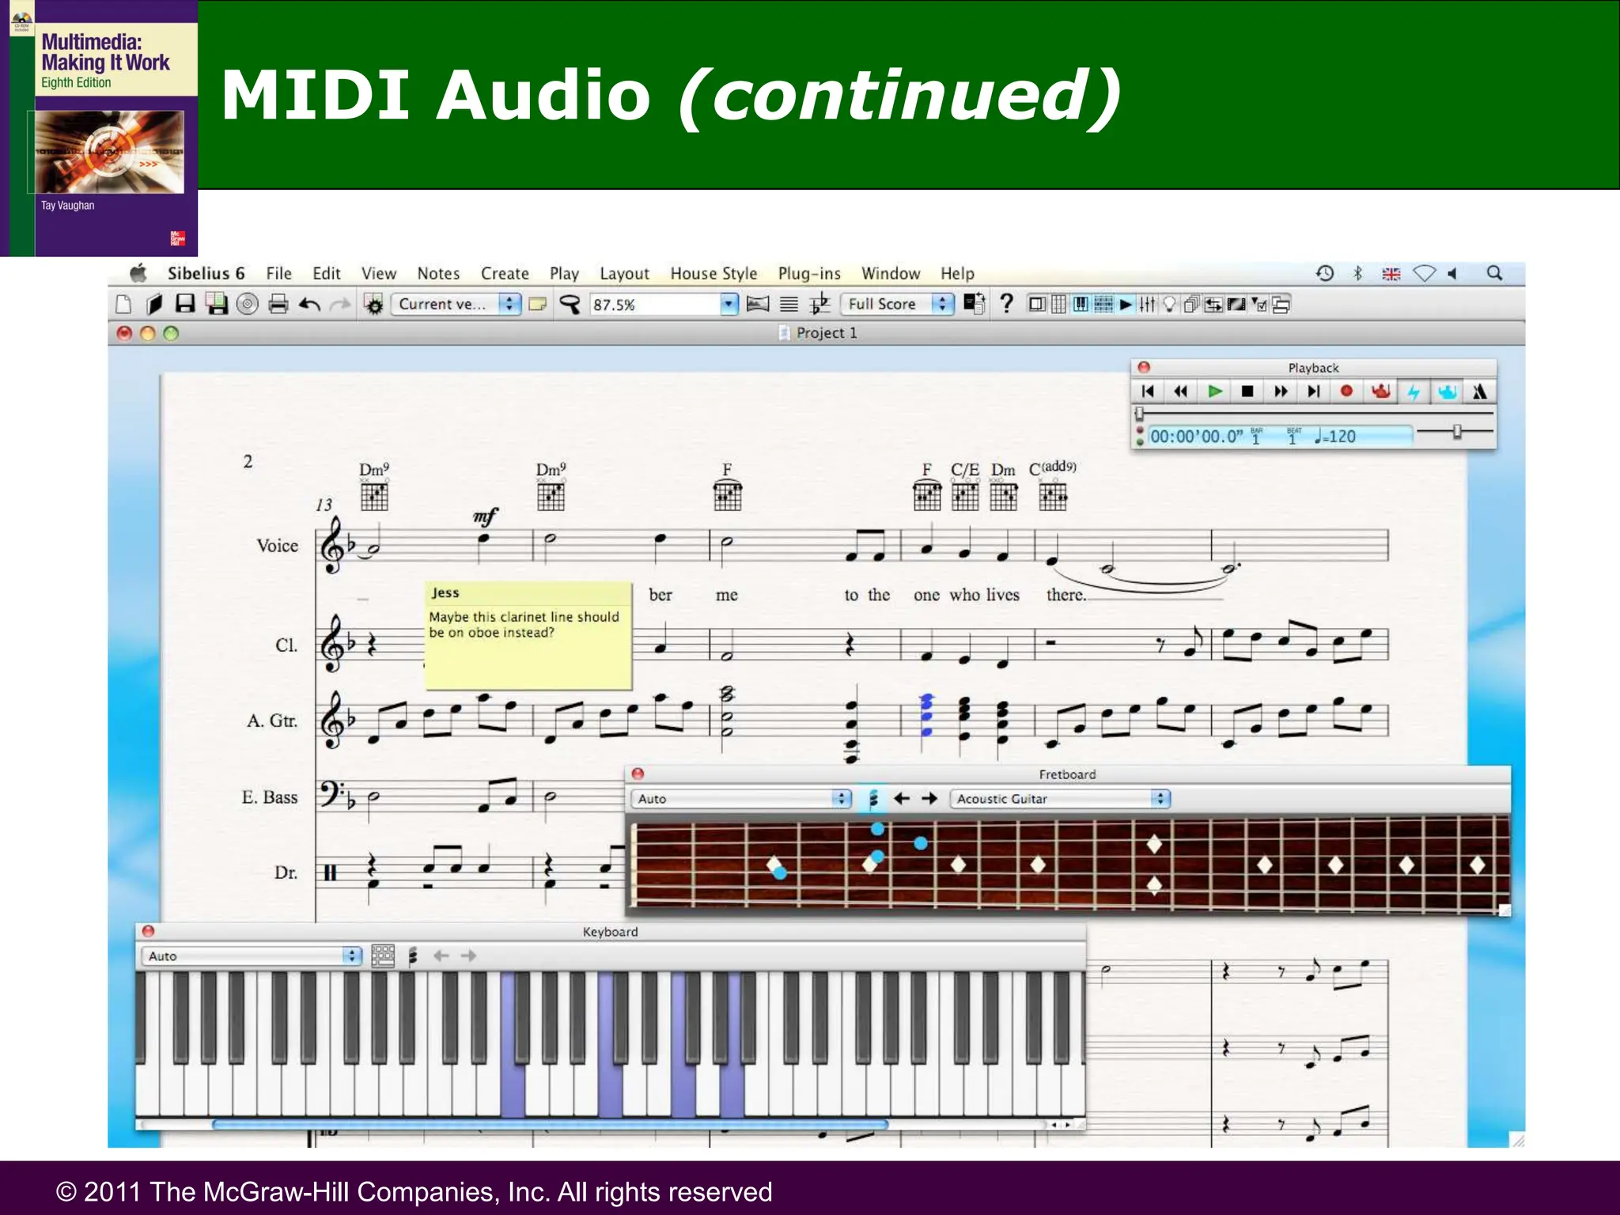This screenshot has height=1215, width=1620.
Task: Switch to Panorama view icon
Action: coord(758,304)
